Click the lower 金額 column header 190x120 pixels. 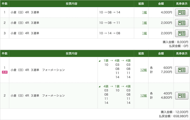click(x=161, y=54)
